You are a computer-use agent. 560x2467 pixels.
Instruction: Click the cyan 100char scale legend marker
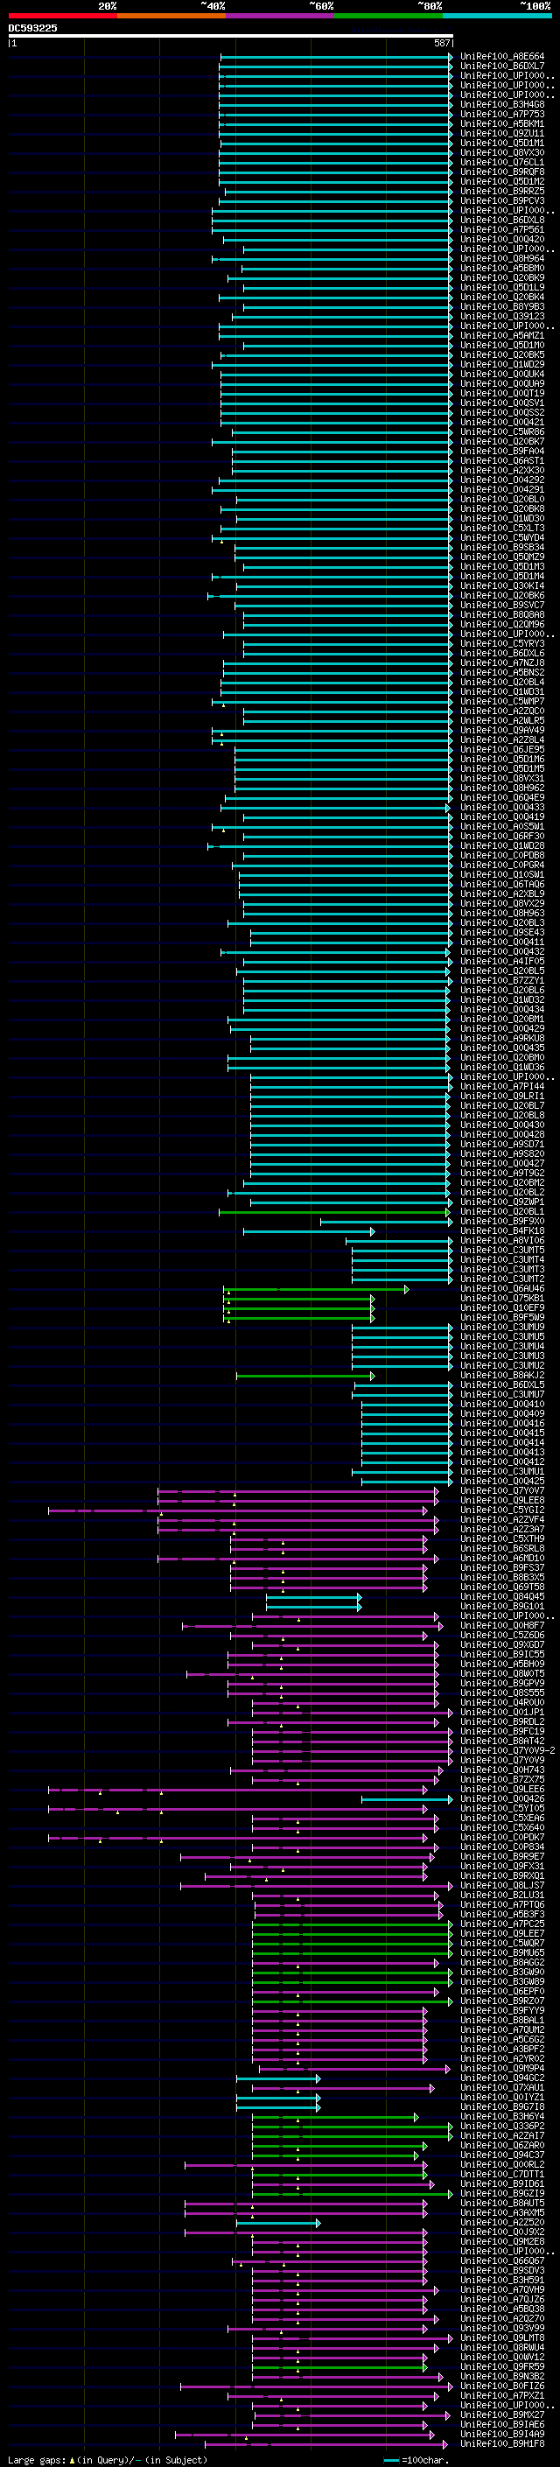(x=390, y=2459)
